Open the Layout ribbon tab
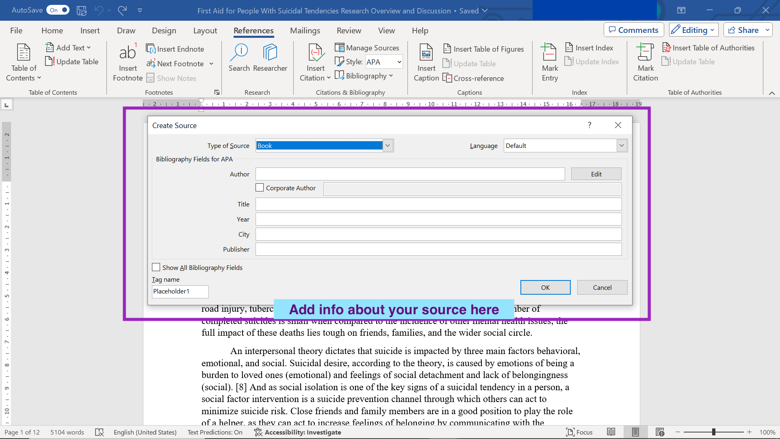 (x=205, y=30)
